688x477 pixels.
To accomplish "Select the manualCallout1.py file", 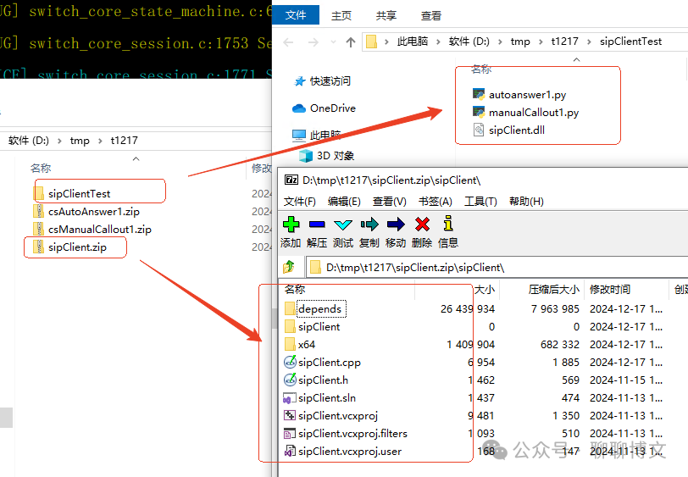I will click(525, 113).
